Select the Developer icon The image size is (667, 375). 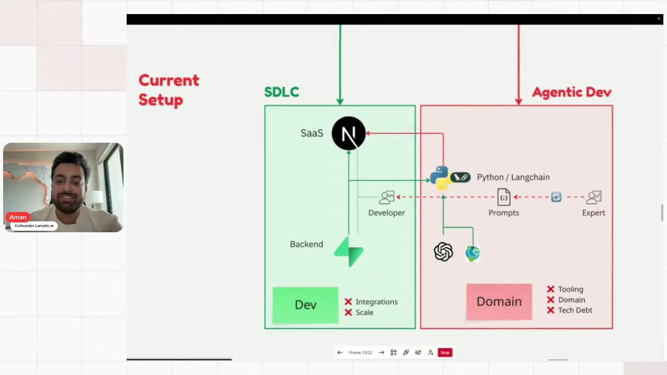[x=387, y=197]
